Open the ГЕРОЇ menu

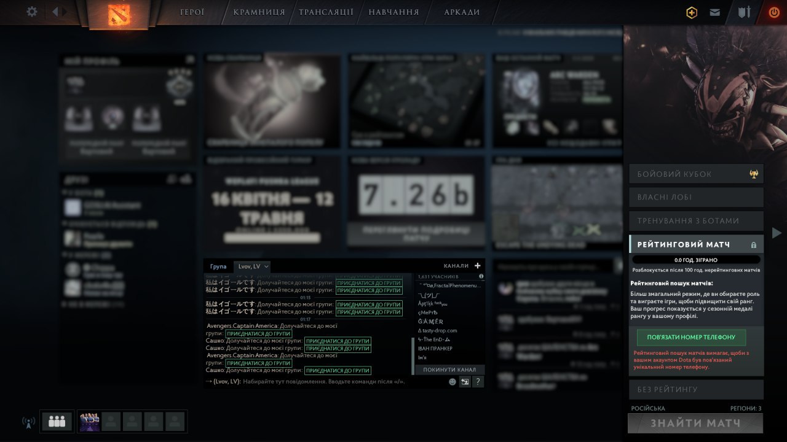[192, 12]
